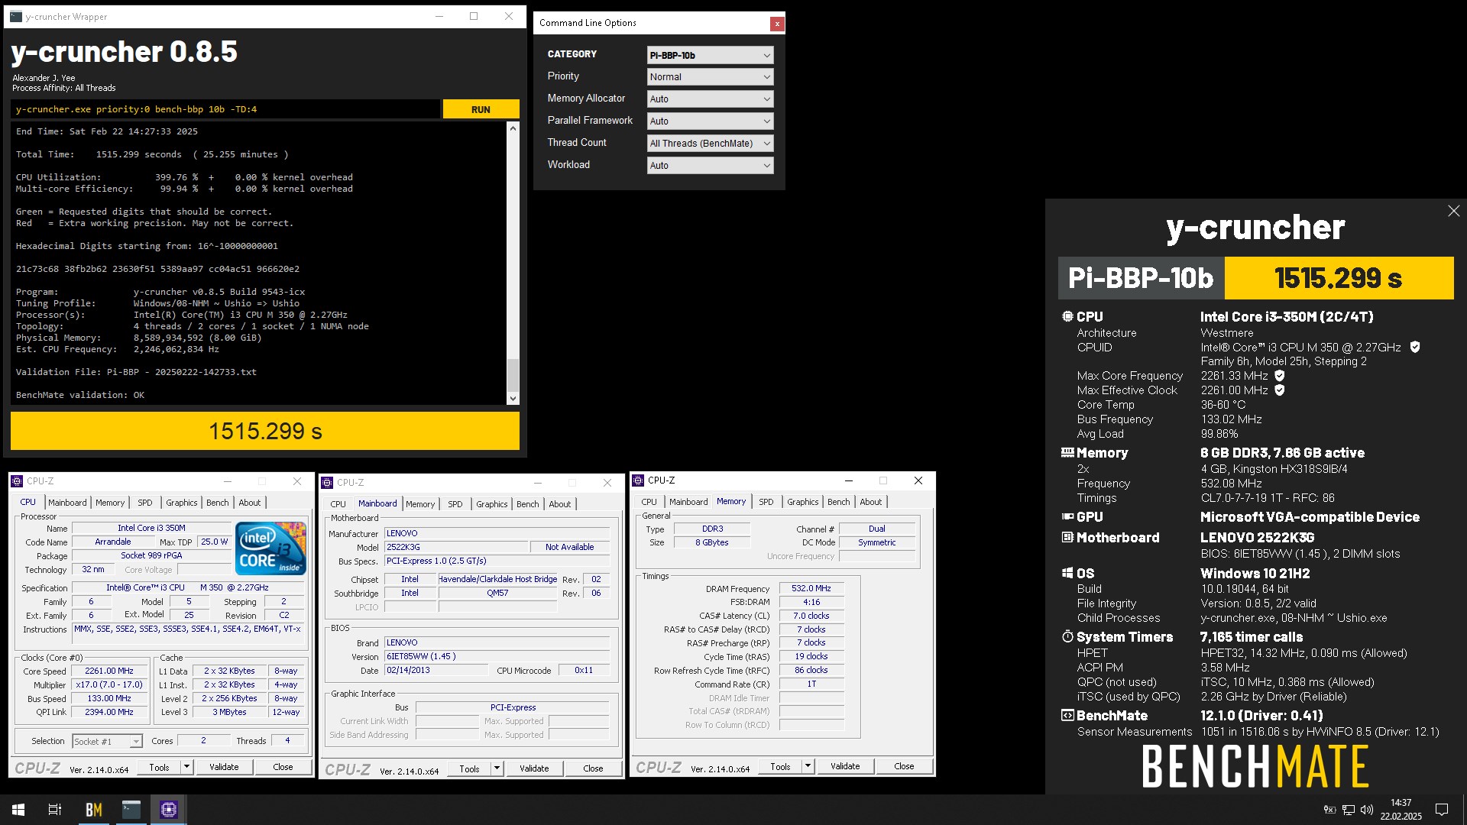
Task: Click scroll-up arrow in y-cruncher output
Action: click(513, 128)
